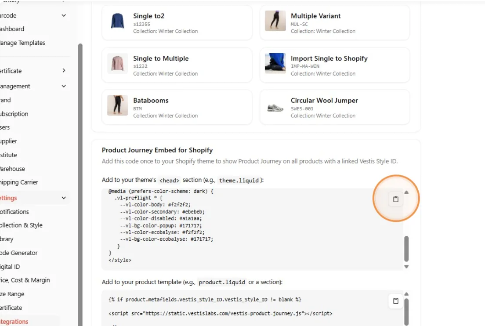This screenshot has height=326, width=485.
Task: Collapse the Settings sidebar section chevron
Action: coord(64,198)
